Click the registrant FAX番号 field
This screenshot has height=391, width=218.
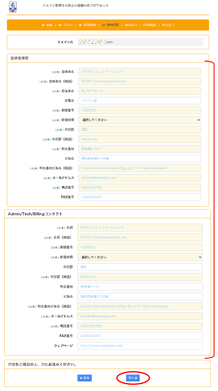(x=140, y=197)
